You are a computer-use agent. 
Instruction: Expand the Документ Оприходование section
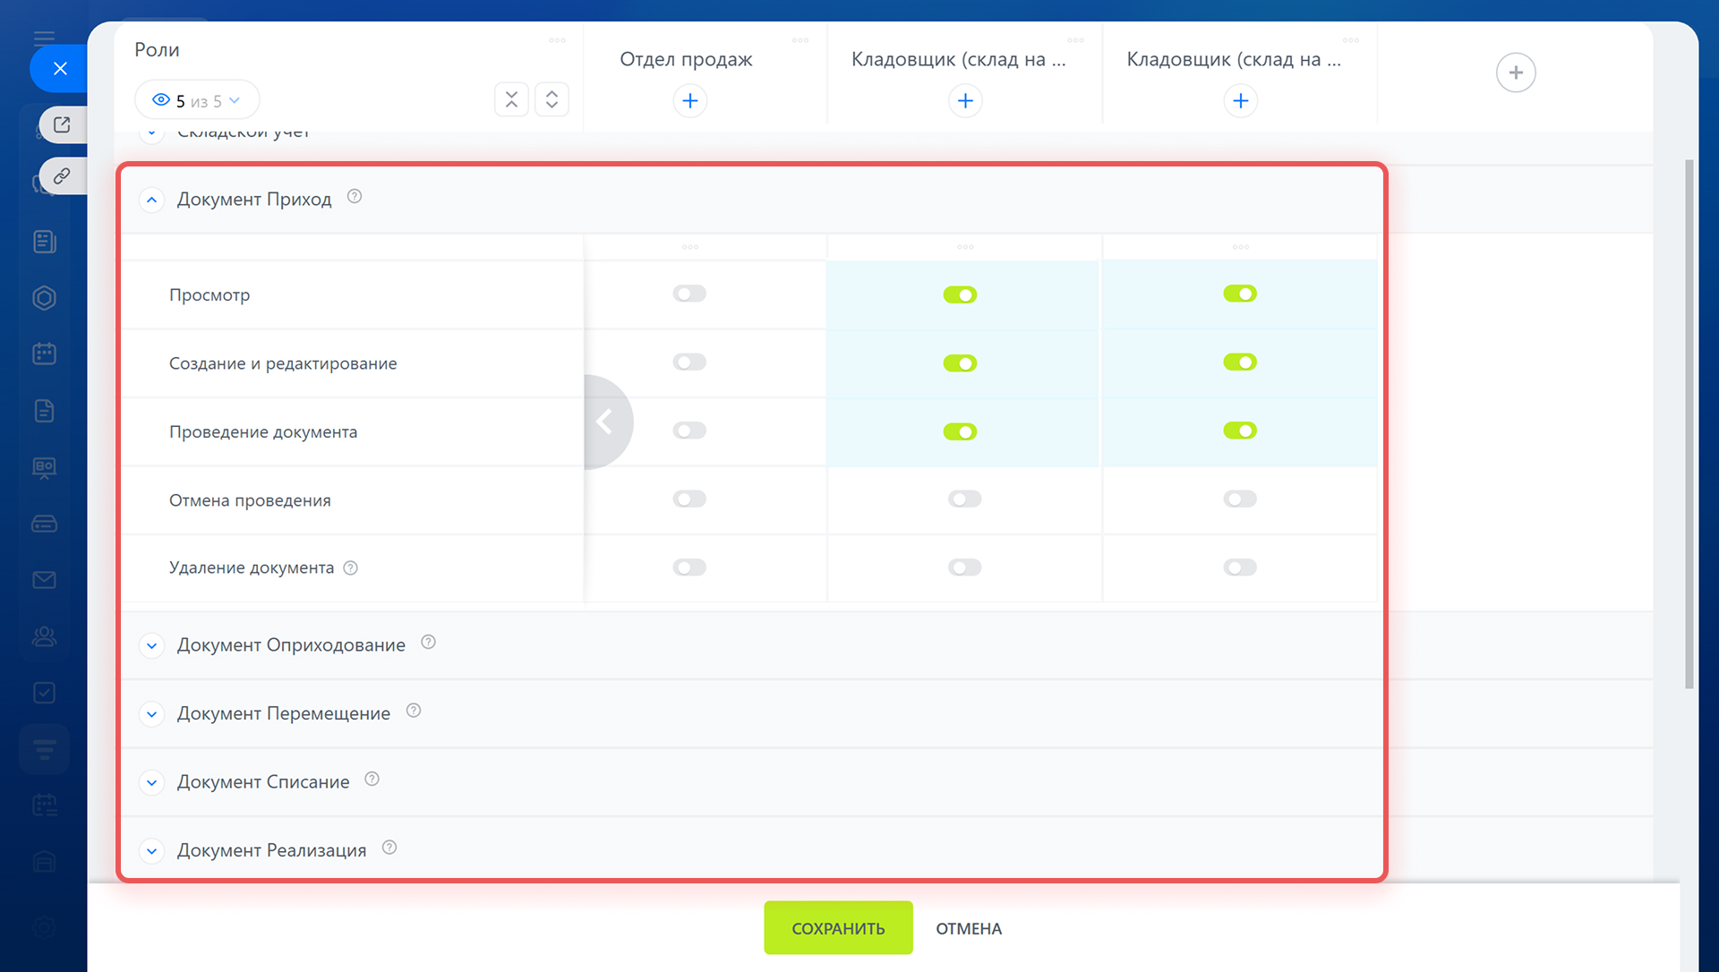[151, 645]
